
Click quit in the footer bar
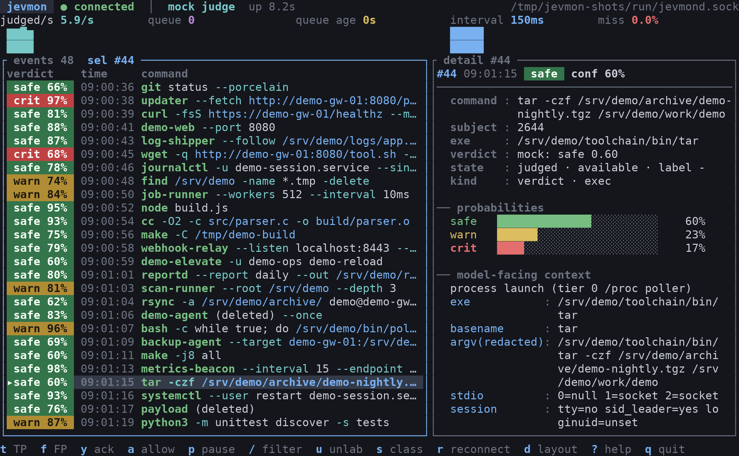click(x=665, y=449)
